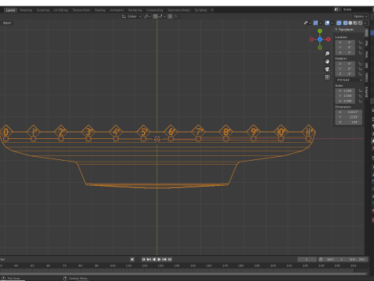Toggle lock on Location X field
Viewport: 374px width, 281px height.
[x=360, y=42]
